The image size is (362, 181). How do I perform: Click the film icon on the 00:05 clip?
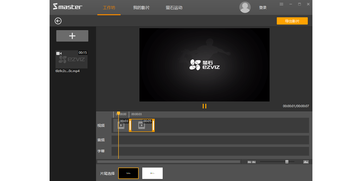point(141,125)
